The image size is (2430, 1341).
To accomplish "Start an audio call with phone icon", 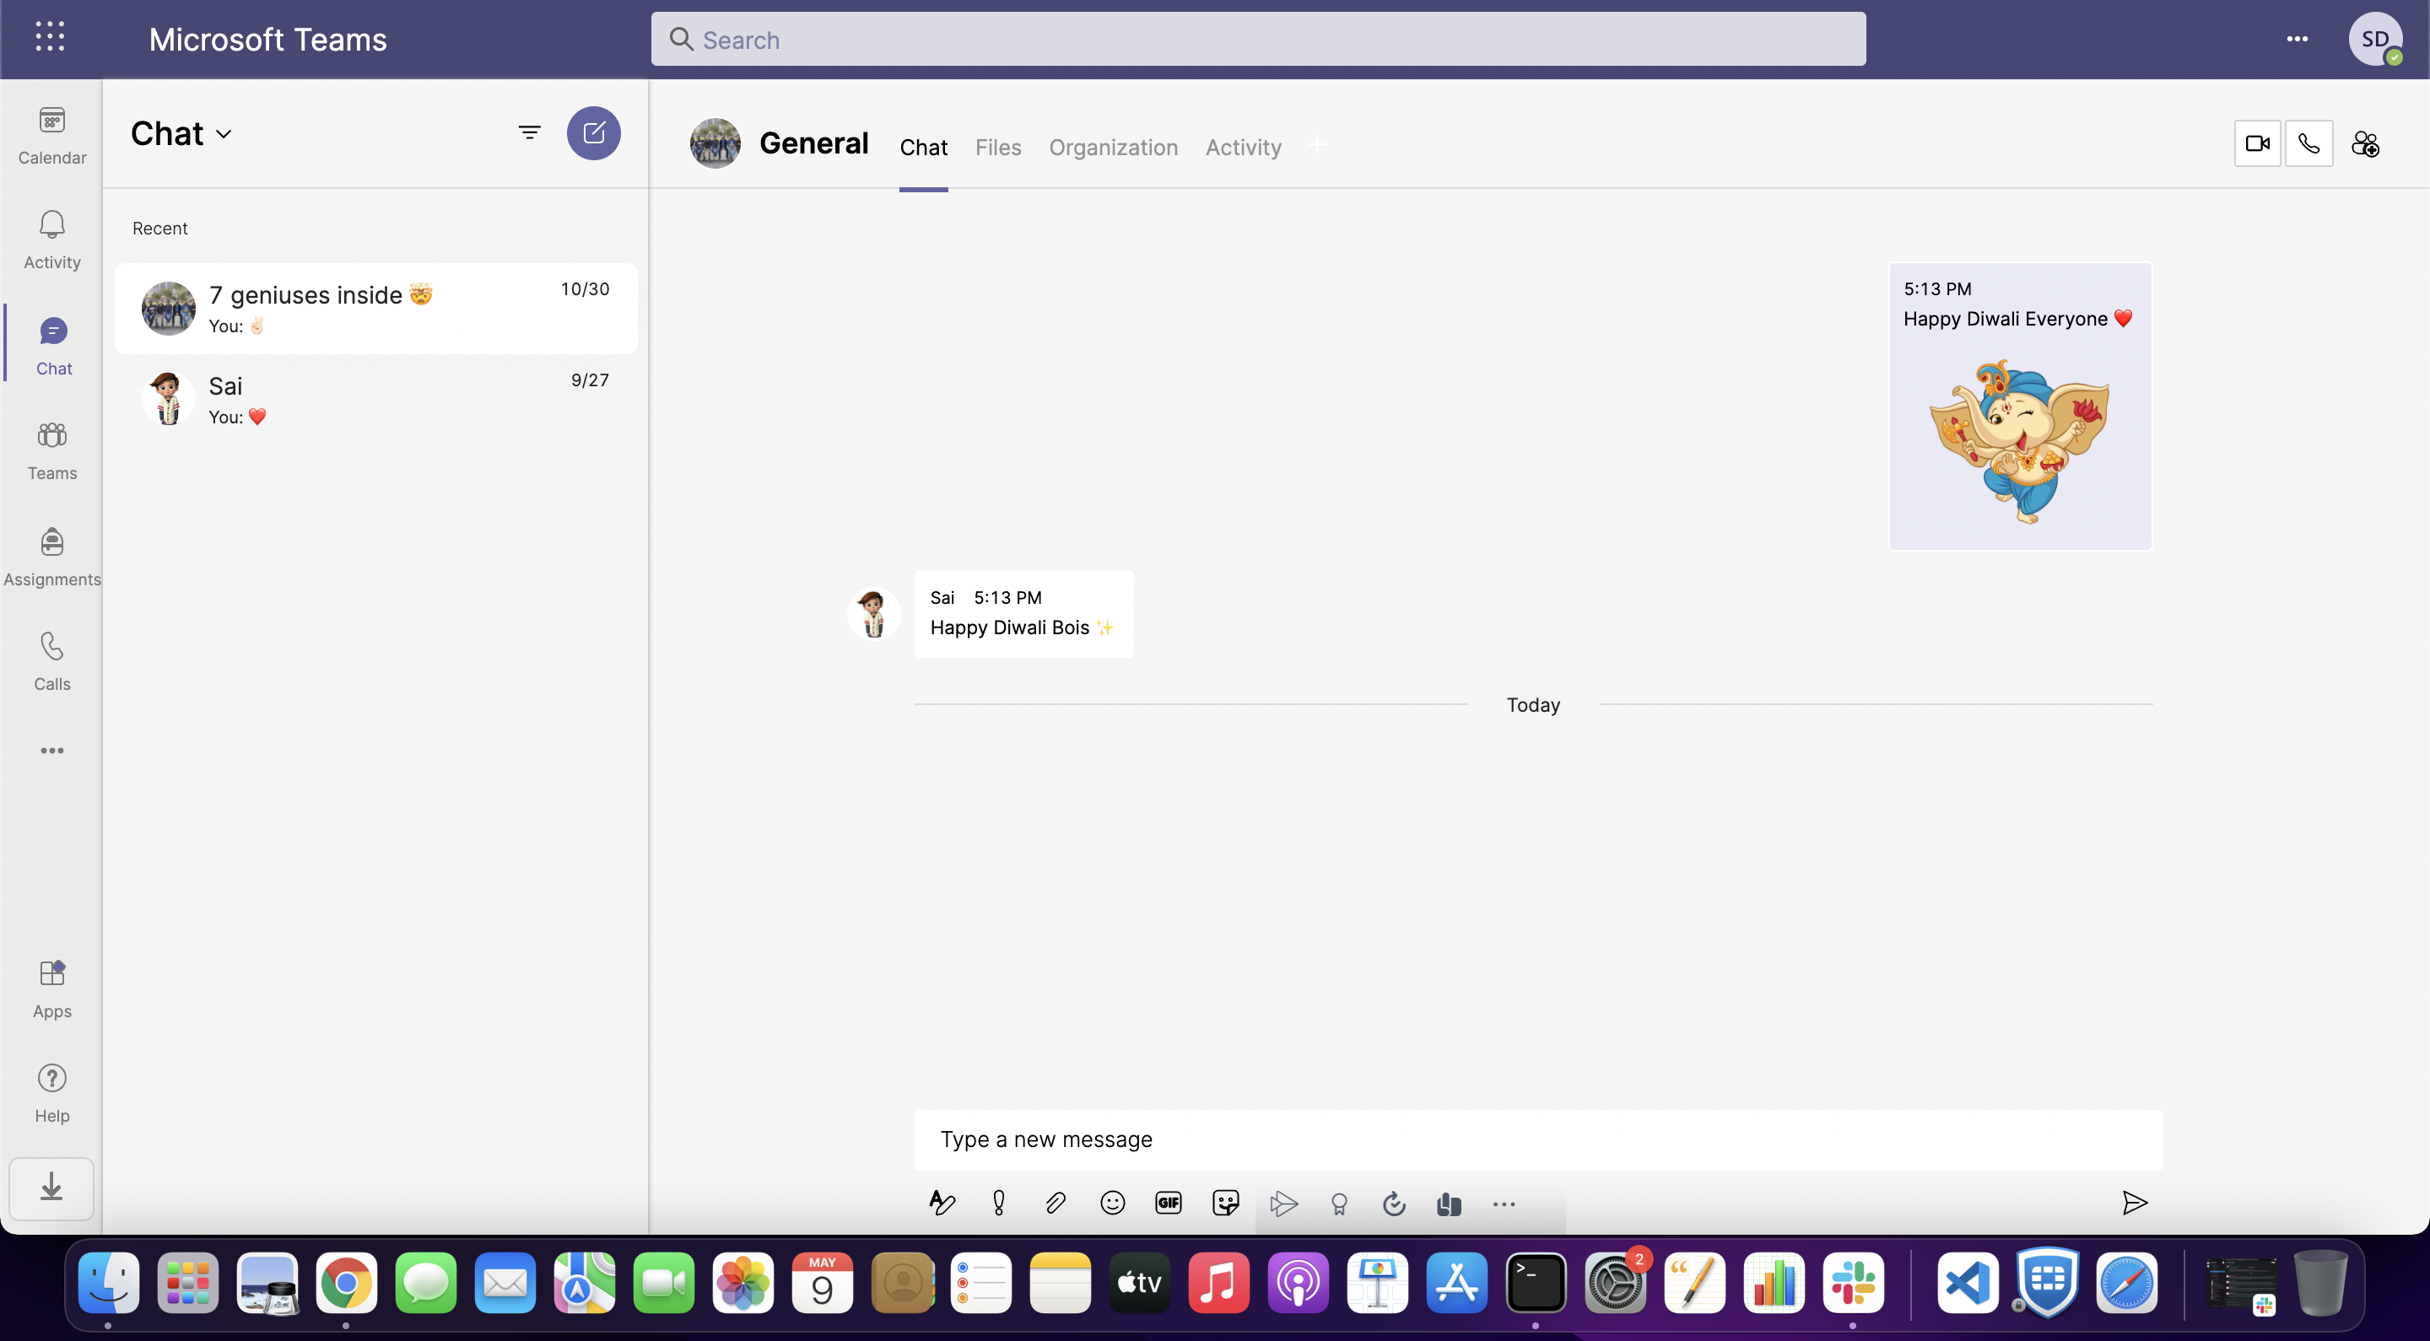I will pyautogui.click(x=2308, y=143).
